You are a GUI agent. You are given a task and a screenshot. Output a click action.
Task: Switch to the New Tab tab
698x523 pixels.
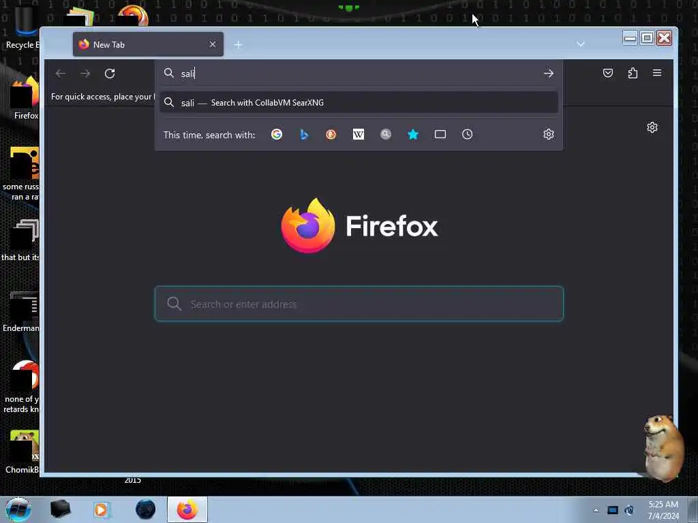click(x=148, y=44)
